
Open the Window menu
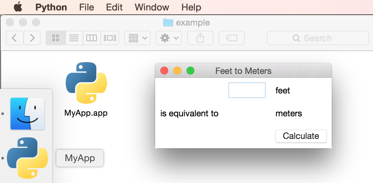coord(152,7)
